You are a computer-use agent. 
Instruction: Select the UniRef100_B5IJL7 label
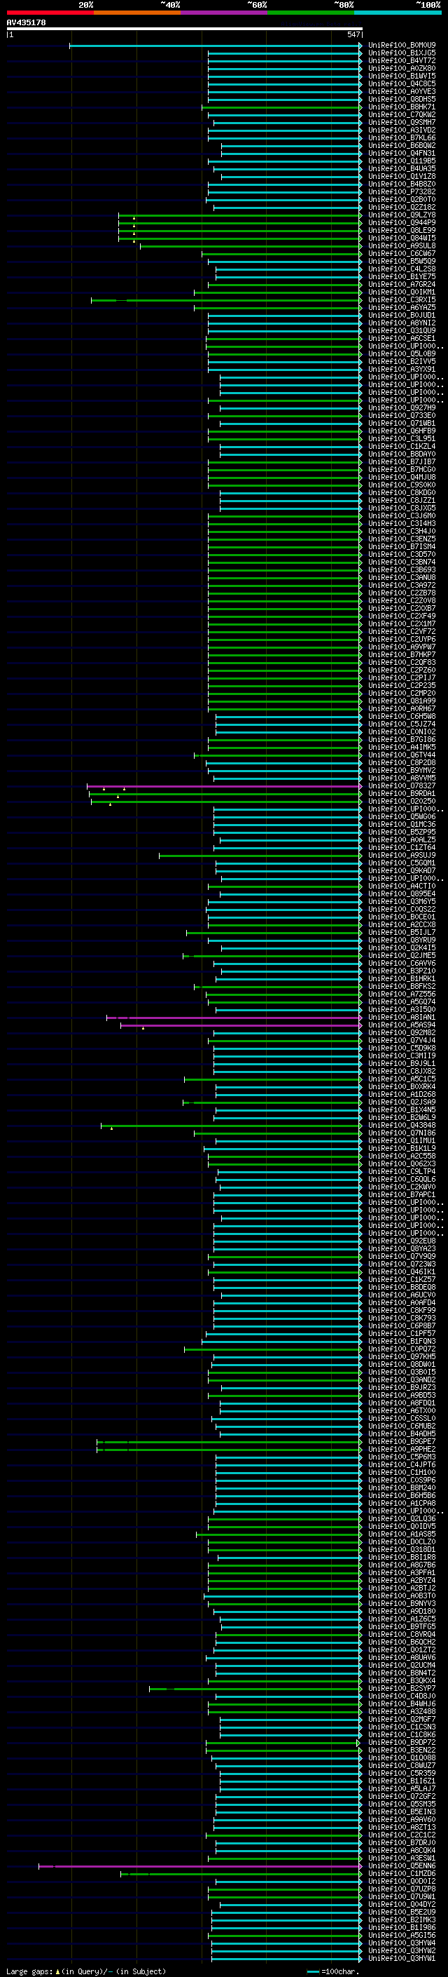tap(402, 933)
